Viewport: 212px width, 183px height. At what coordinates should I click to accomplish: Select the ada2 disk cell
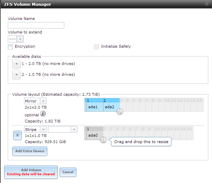click(111, 107)
